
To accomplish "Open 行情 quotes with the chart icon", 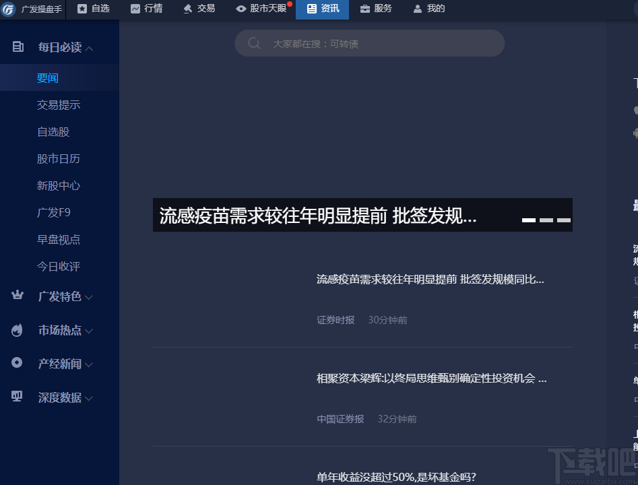I will click(x=136, y=9).
